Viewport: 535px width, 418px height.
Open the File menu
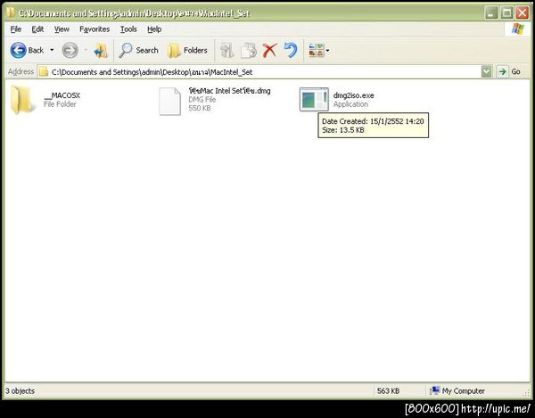(16, 29)
